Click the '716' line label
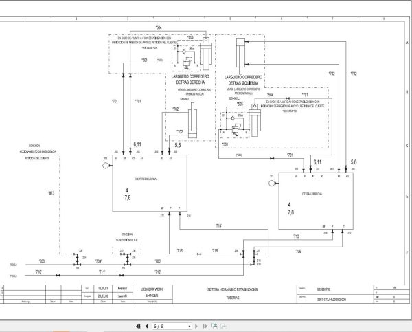This screenshot has height=332, width=412. 215,250
